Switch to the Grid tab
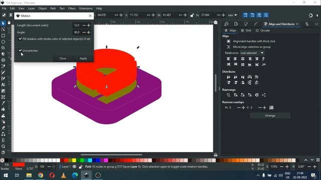 click(x=246, y=30)
